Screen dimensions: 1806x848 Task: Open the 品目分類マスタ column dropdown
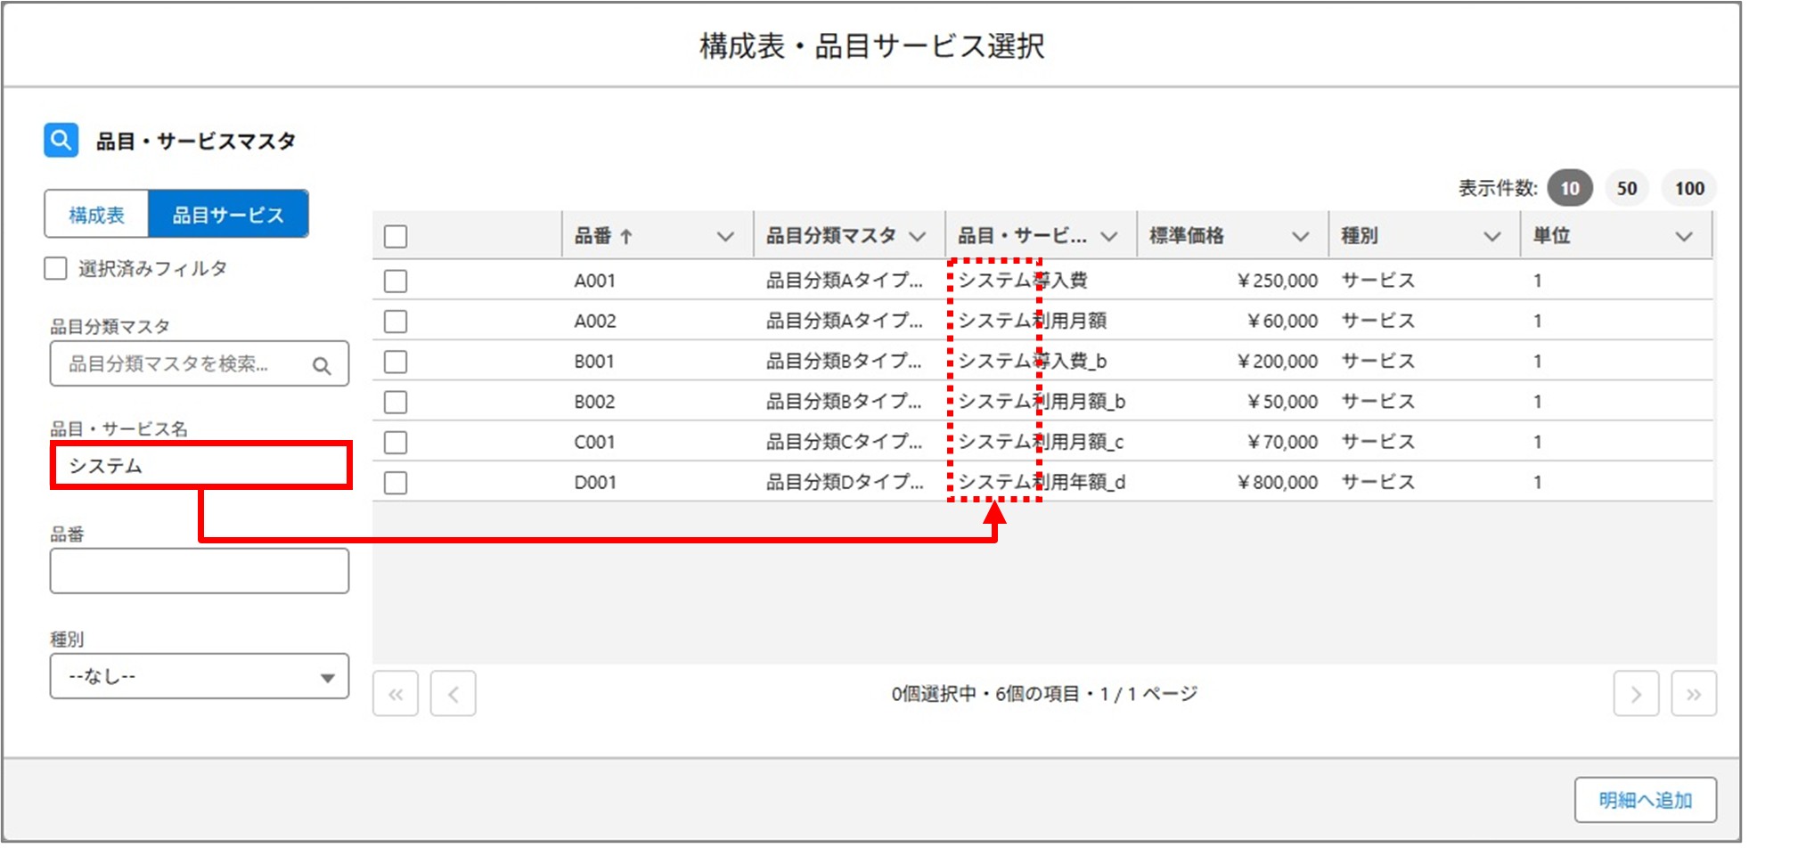(918, 234)
